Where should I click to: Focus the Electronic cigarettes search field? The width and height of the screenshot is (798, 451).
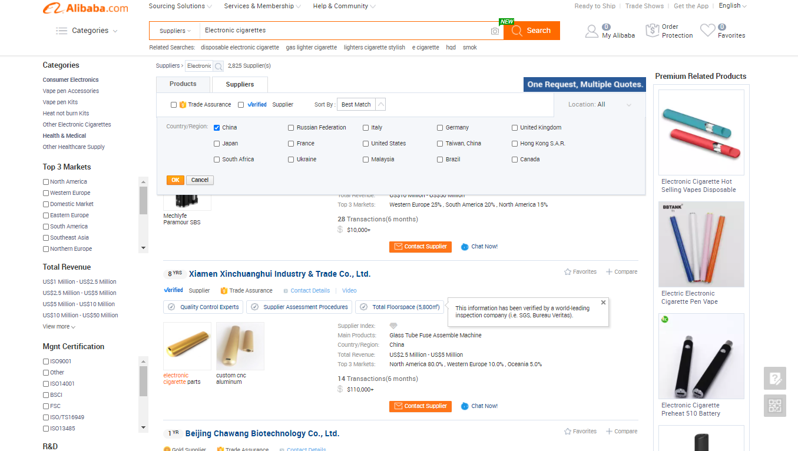[x=345, y=31]
